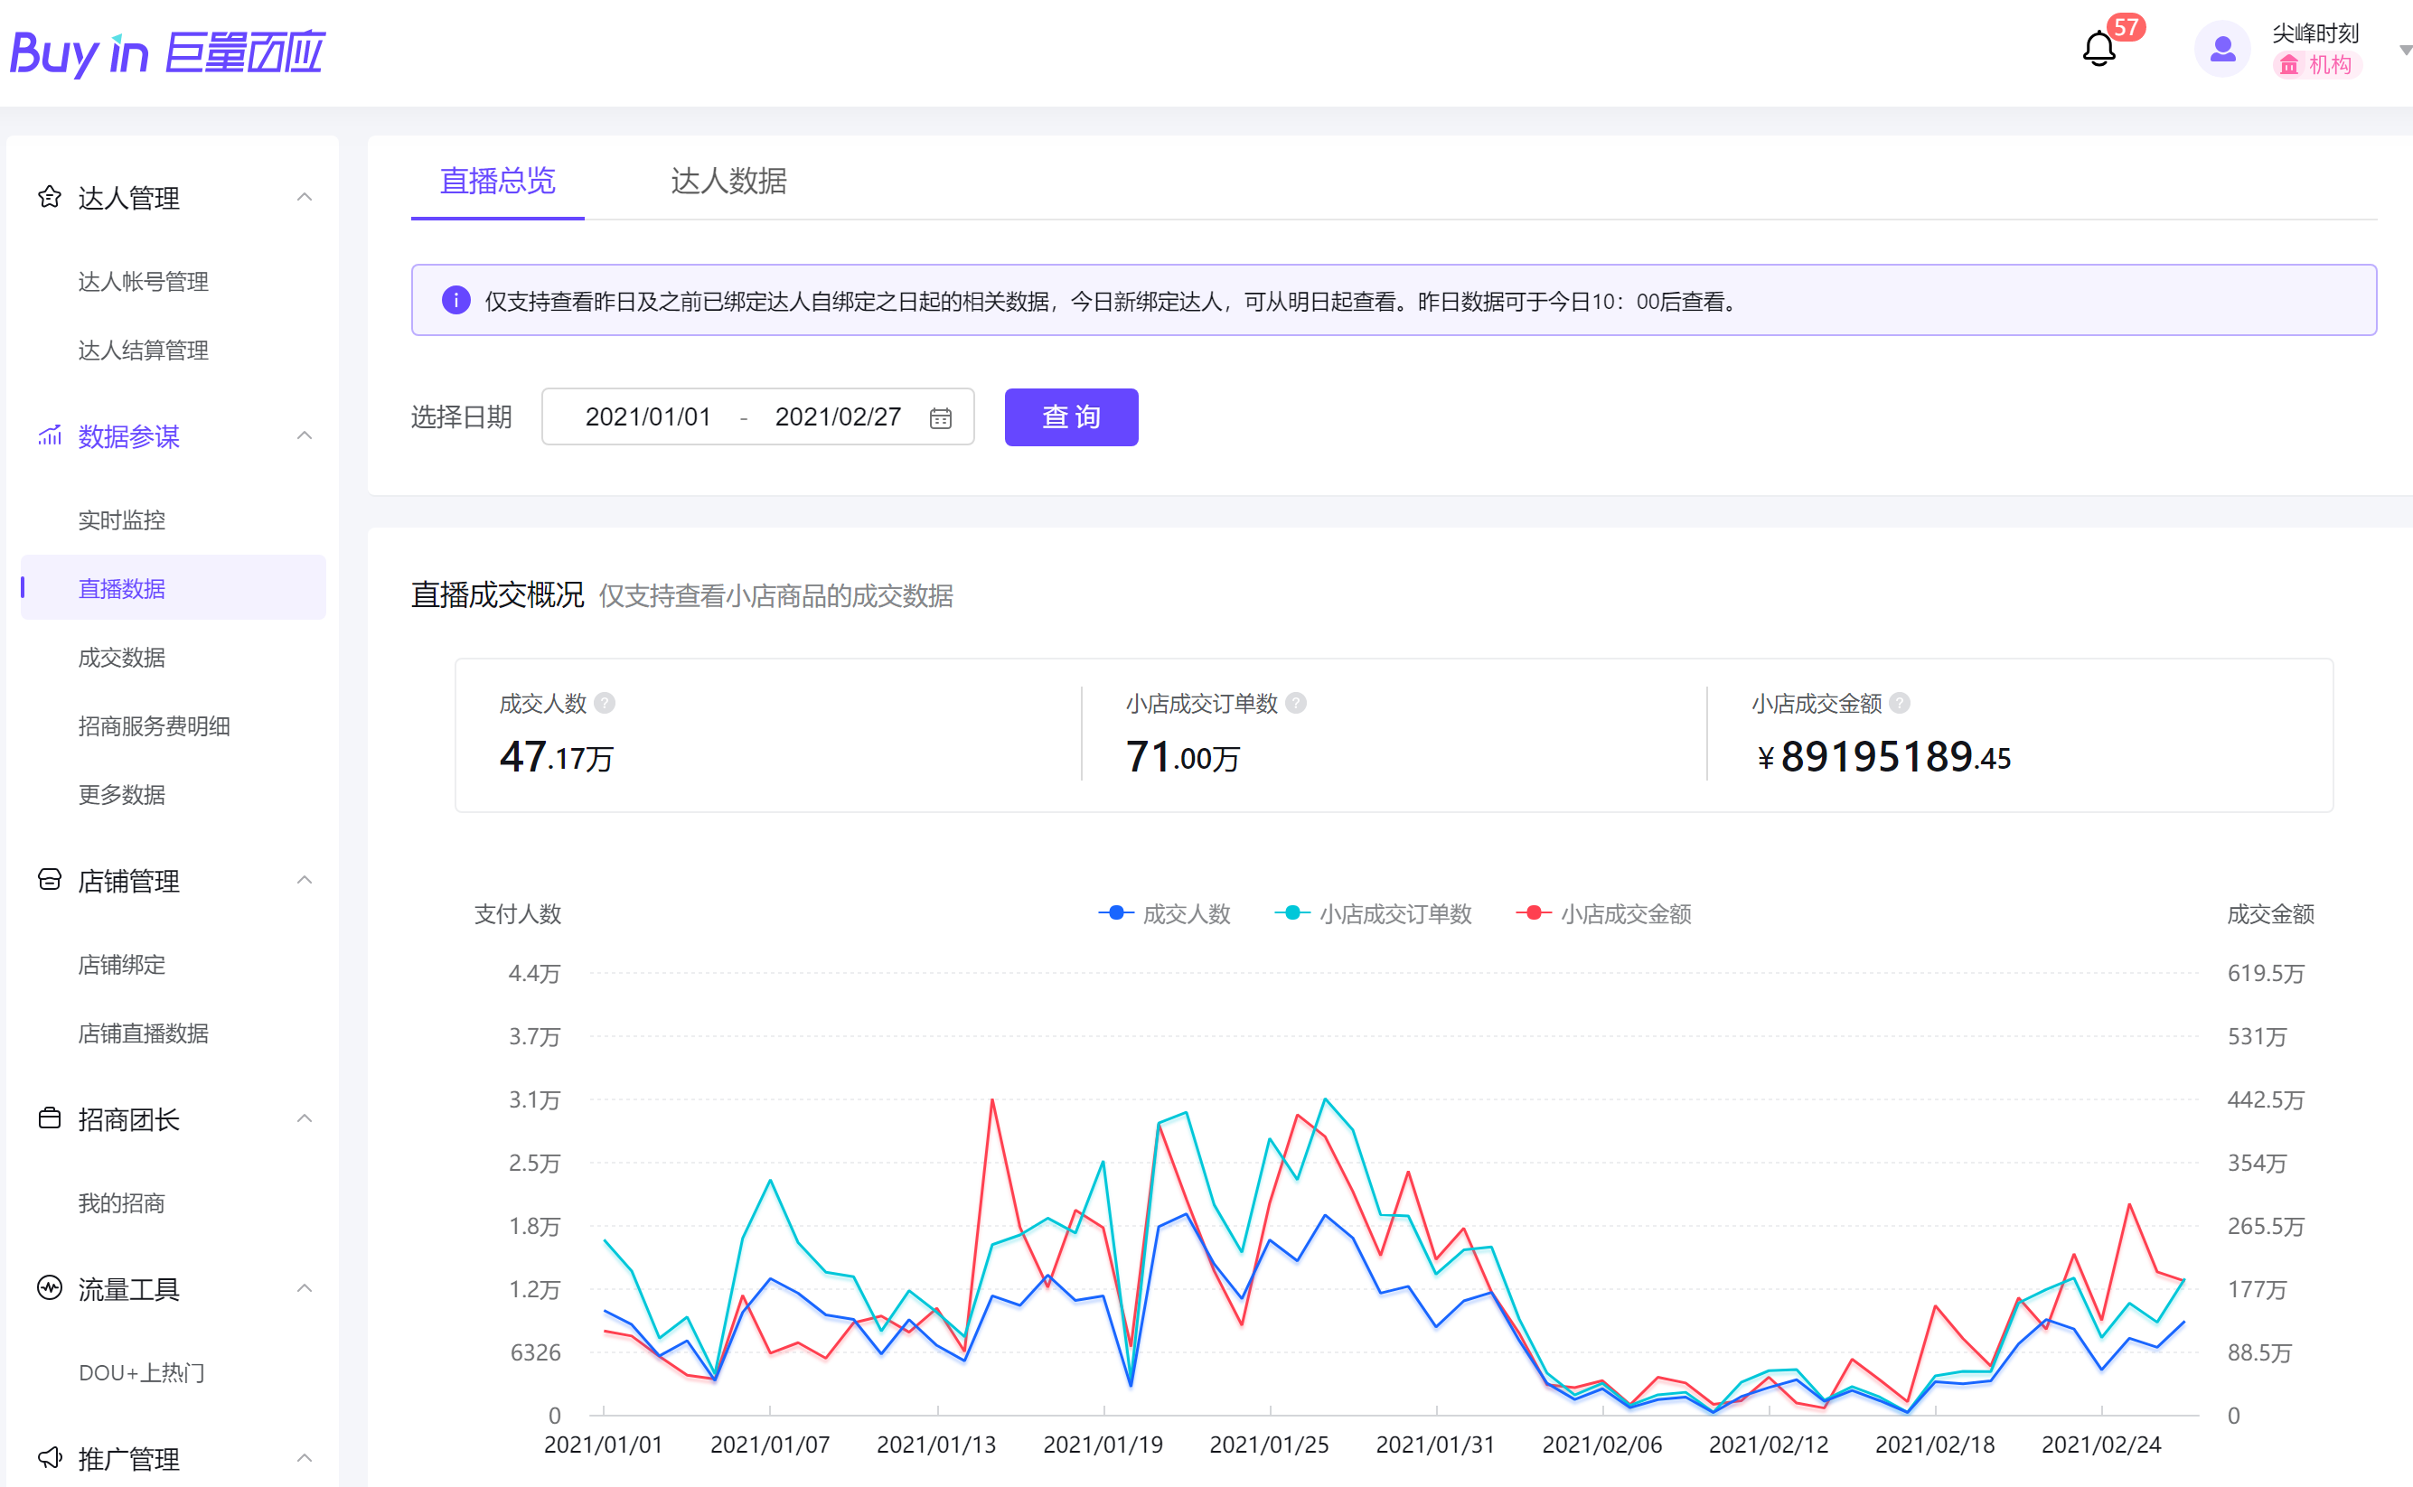The width and height of the screenshot is (2413, 1487).
Task: Click the start date 2021/01/01 field
Action: [x=647, y=417]
